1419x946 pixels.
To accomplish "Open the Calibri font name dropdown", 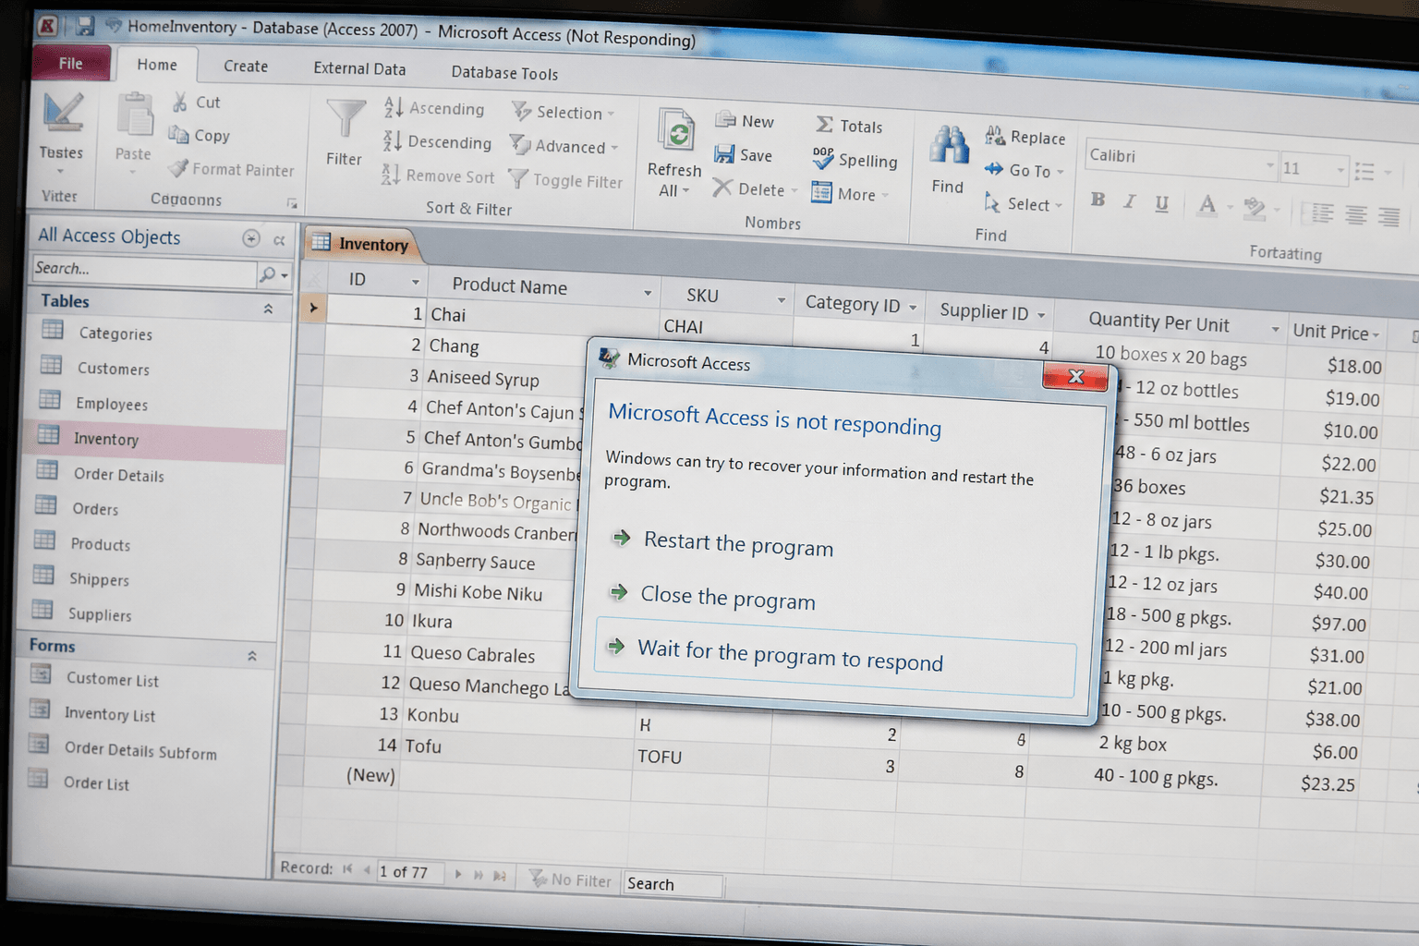I will point(1269,164).
